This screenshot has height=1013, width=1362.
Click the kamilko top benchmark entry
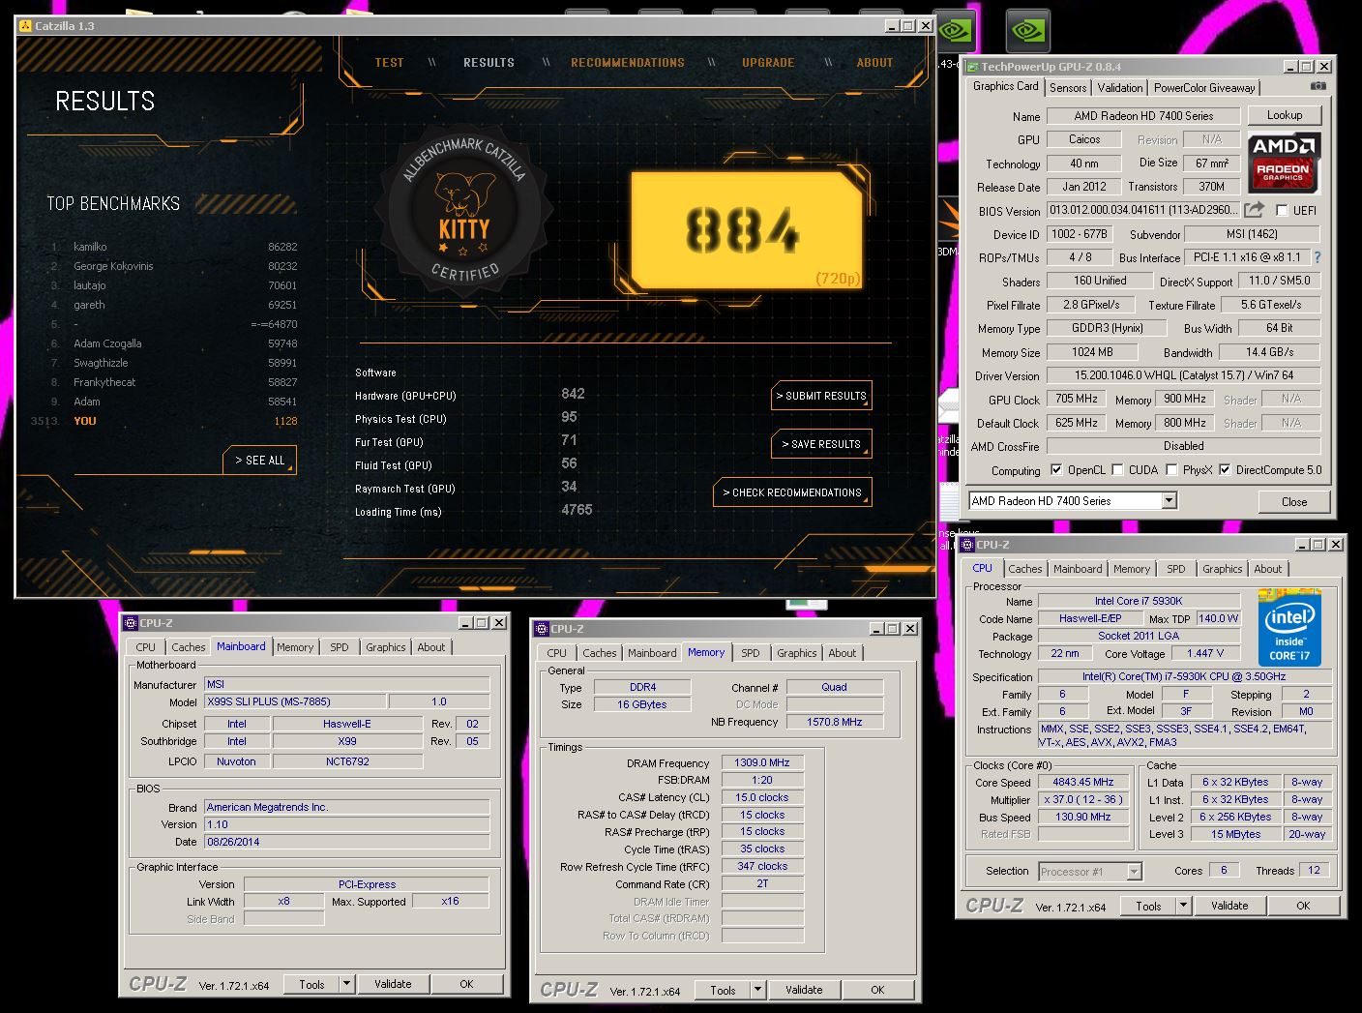click(174, 247)
